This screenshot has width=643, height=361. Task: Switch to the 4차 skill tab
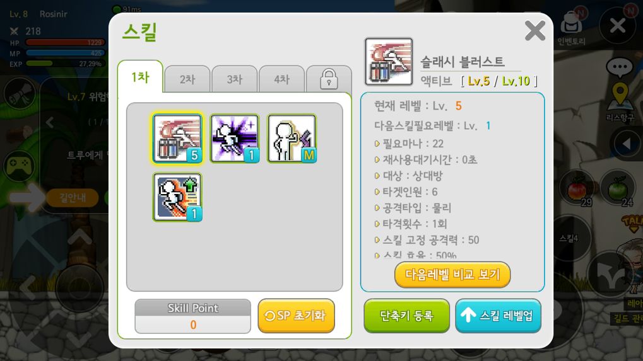click(x=281, y=79)
